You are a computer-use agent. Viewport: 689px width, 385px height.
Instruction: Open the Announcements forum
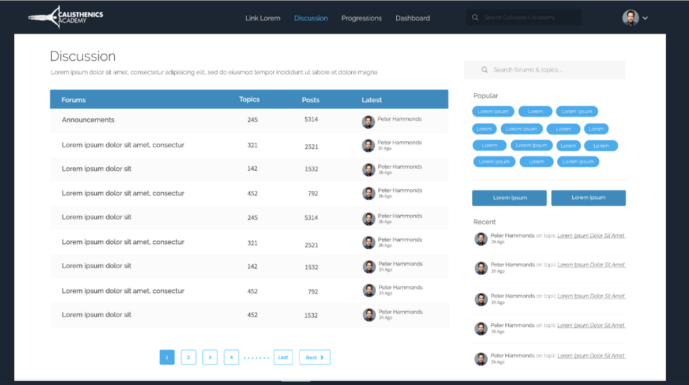click(88, 120)
